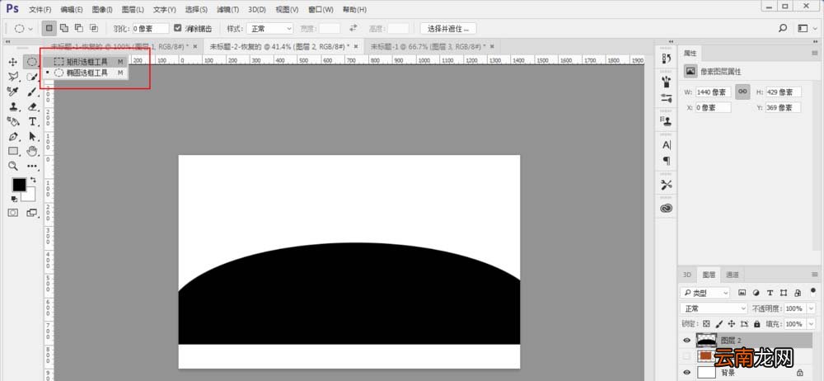Switch to the 通道 channels tab
824x381 pixels.
point(733,275)
